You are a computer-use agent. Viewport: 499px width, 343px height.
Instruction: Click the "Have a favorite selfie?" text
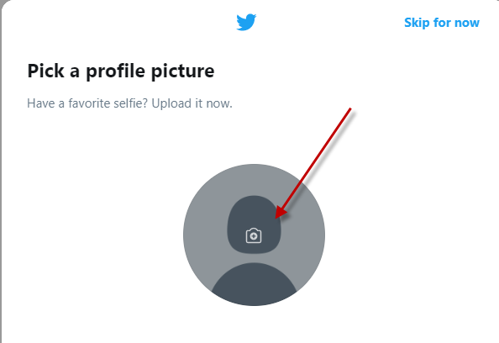click(x=87, y=103)
